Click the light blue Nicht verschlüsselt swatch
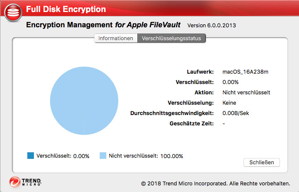 pos(103,156)
